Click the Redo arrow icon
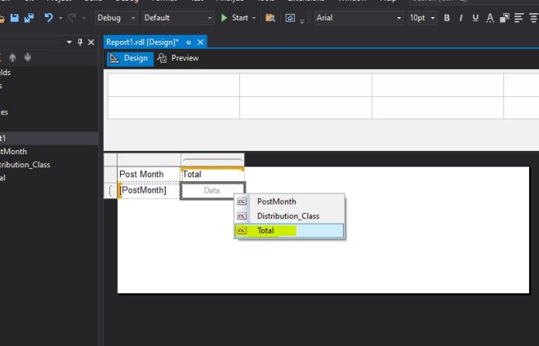 point(72,18)
